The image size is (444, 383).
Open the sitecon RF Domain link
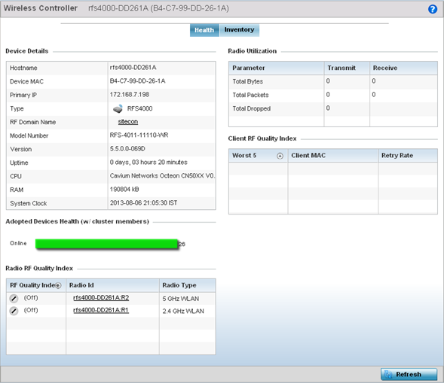coord(128,122)
